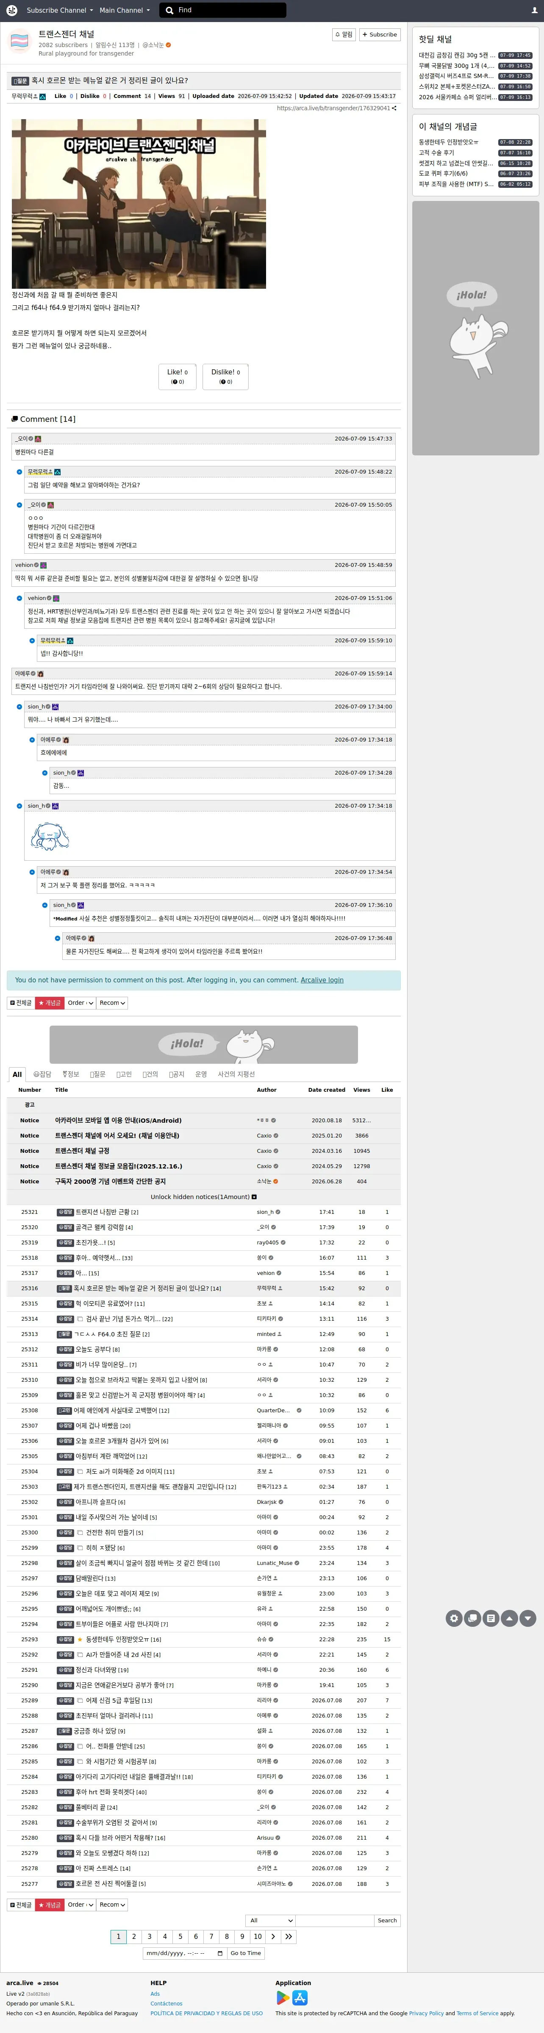
Task: Click the Subscribe button in channel header
Action: coord(380,35)
